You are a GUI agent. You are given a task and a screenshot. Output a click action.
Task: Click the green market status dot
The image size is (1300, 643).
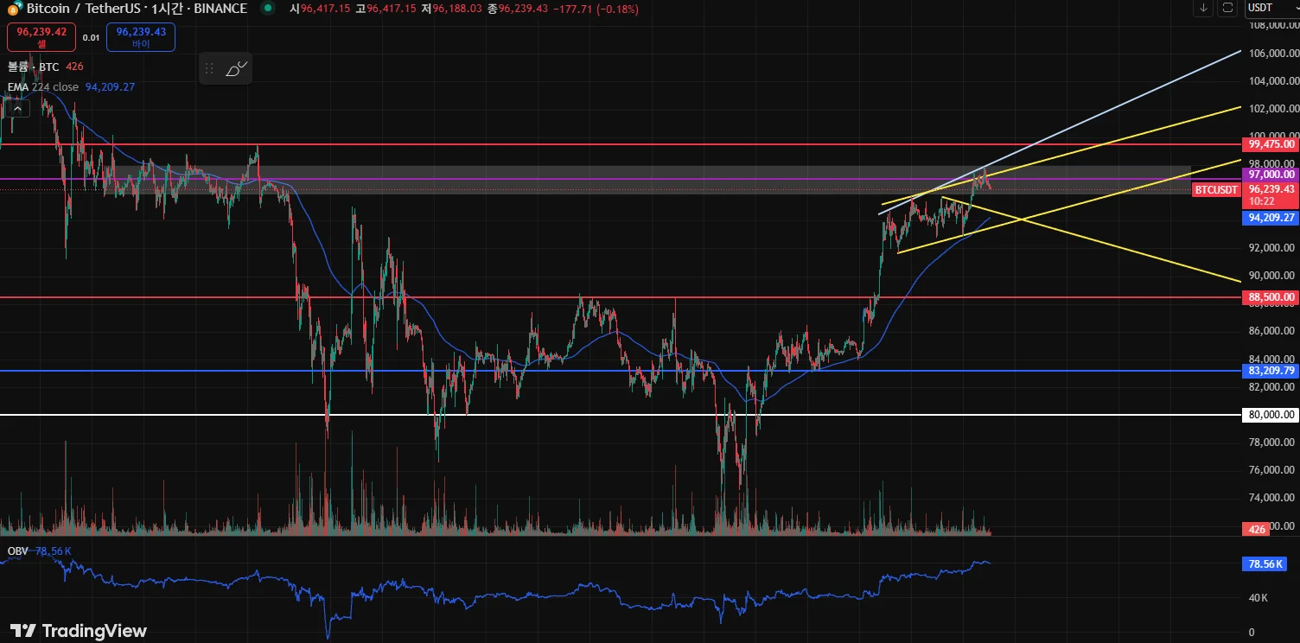(268, 8)
